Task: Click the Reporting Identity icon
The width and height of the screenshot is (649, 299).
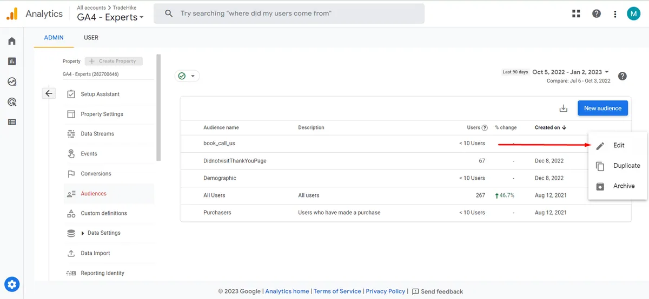Action: 71,273
